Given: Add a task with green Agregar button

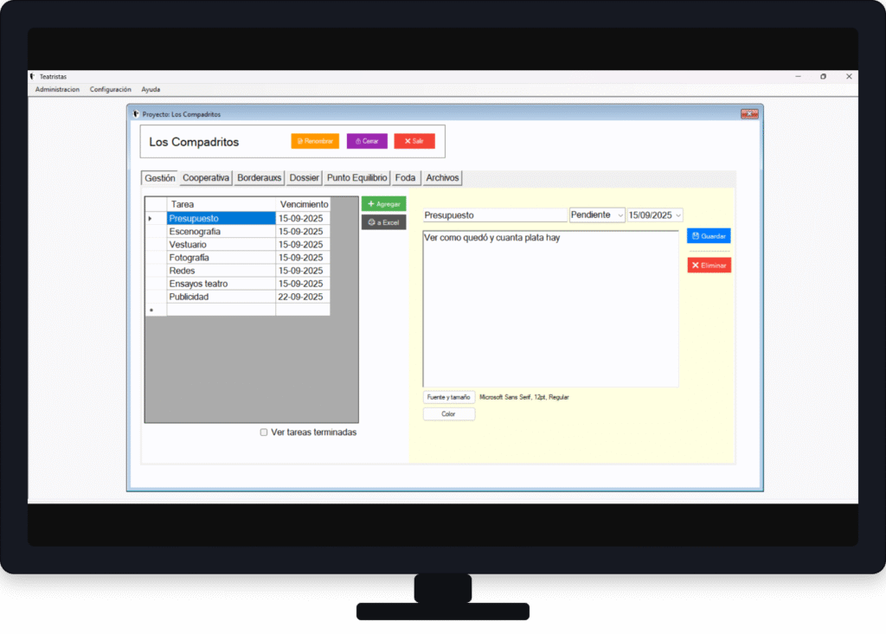Looking at the screenshot, I should 383,204.
